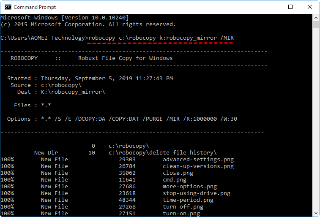Click the turn-off.png file name
Screen dimensions: 320x217
pyautogui.click(x=183, y=207)
